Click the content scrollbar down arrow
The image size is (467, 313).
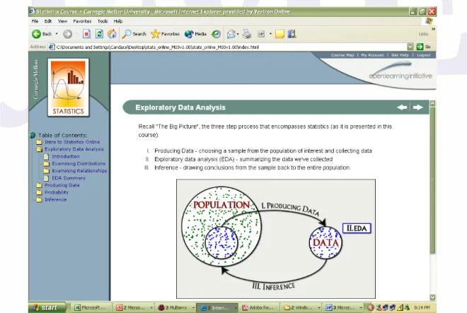click(432, 297)
